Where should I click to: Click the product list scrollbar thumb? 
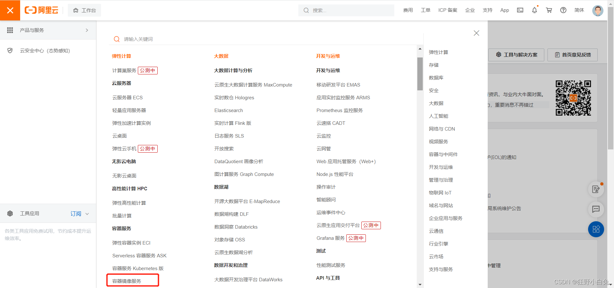coord(420,74)
